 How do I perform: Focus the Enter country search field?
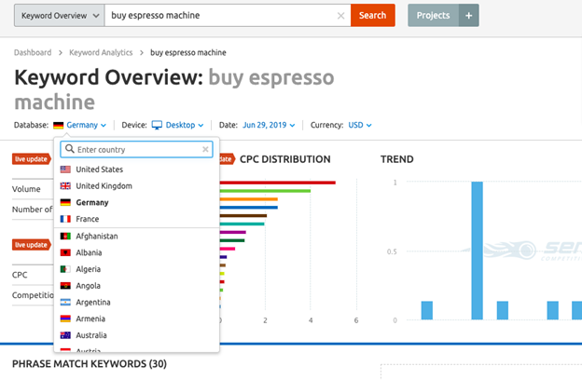(x=136, y=149)
